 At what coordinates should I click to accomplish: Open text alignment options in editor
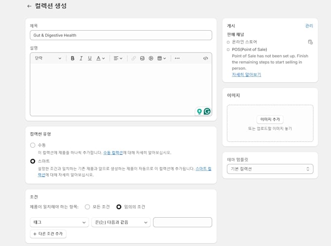118,58
